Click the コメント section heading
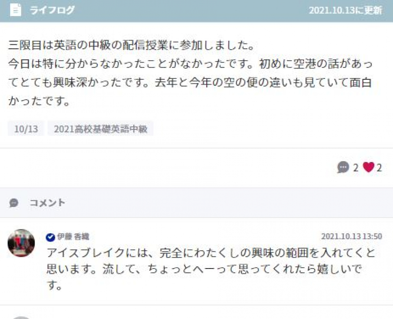This screenshot has width=393, height=319. (47, 203)
